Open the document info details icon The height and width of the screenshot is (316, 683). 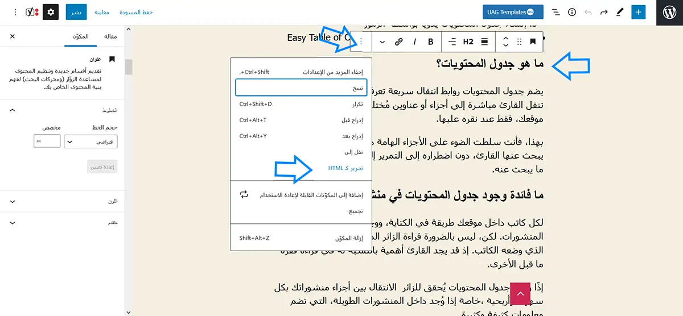[x=572, y=12]
